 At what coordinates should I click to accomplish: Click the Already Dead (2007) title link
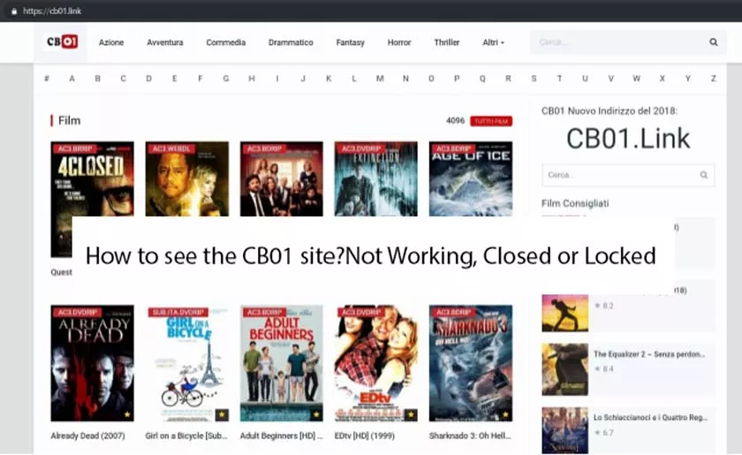click(88, 436)
